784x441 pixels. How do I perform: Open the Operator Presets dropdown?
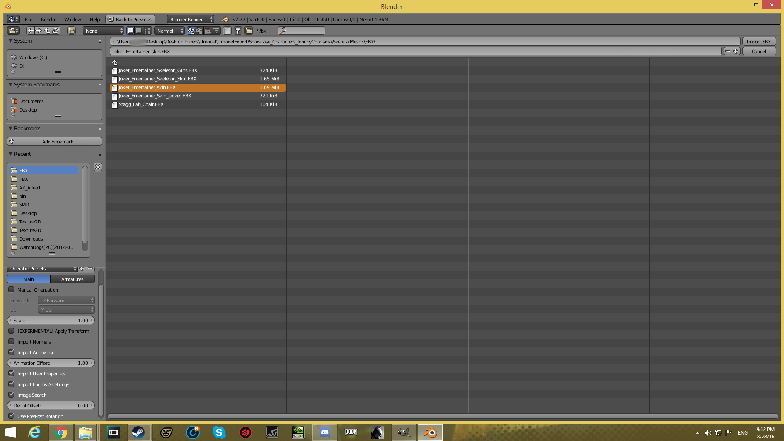click(x=42, y=269)
